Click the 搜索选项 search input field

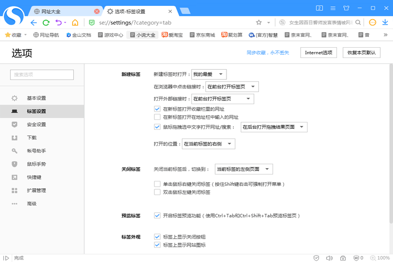click(x=42, y=75)
